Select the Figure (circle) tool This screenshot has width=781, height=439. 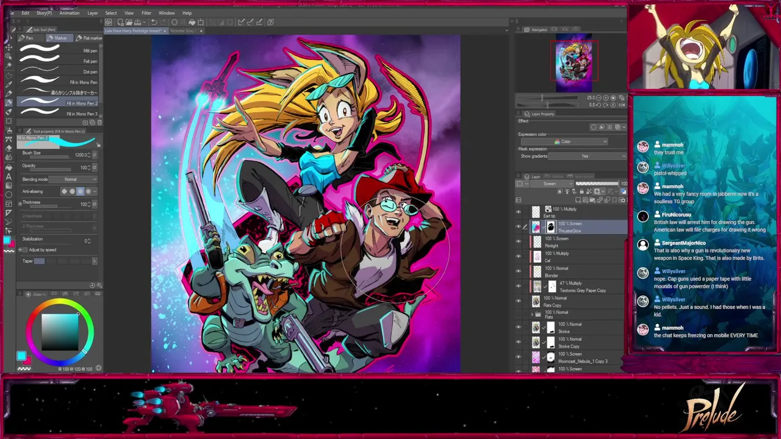[x=9, y=195]
